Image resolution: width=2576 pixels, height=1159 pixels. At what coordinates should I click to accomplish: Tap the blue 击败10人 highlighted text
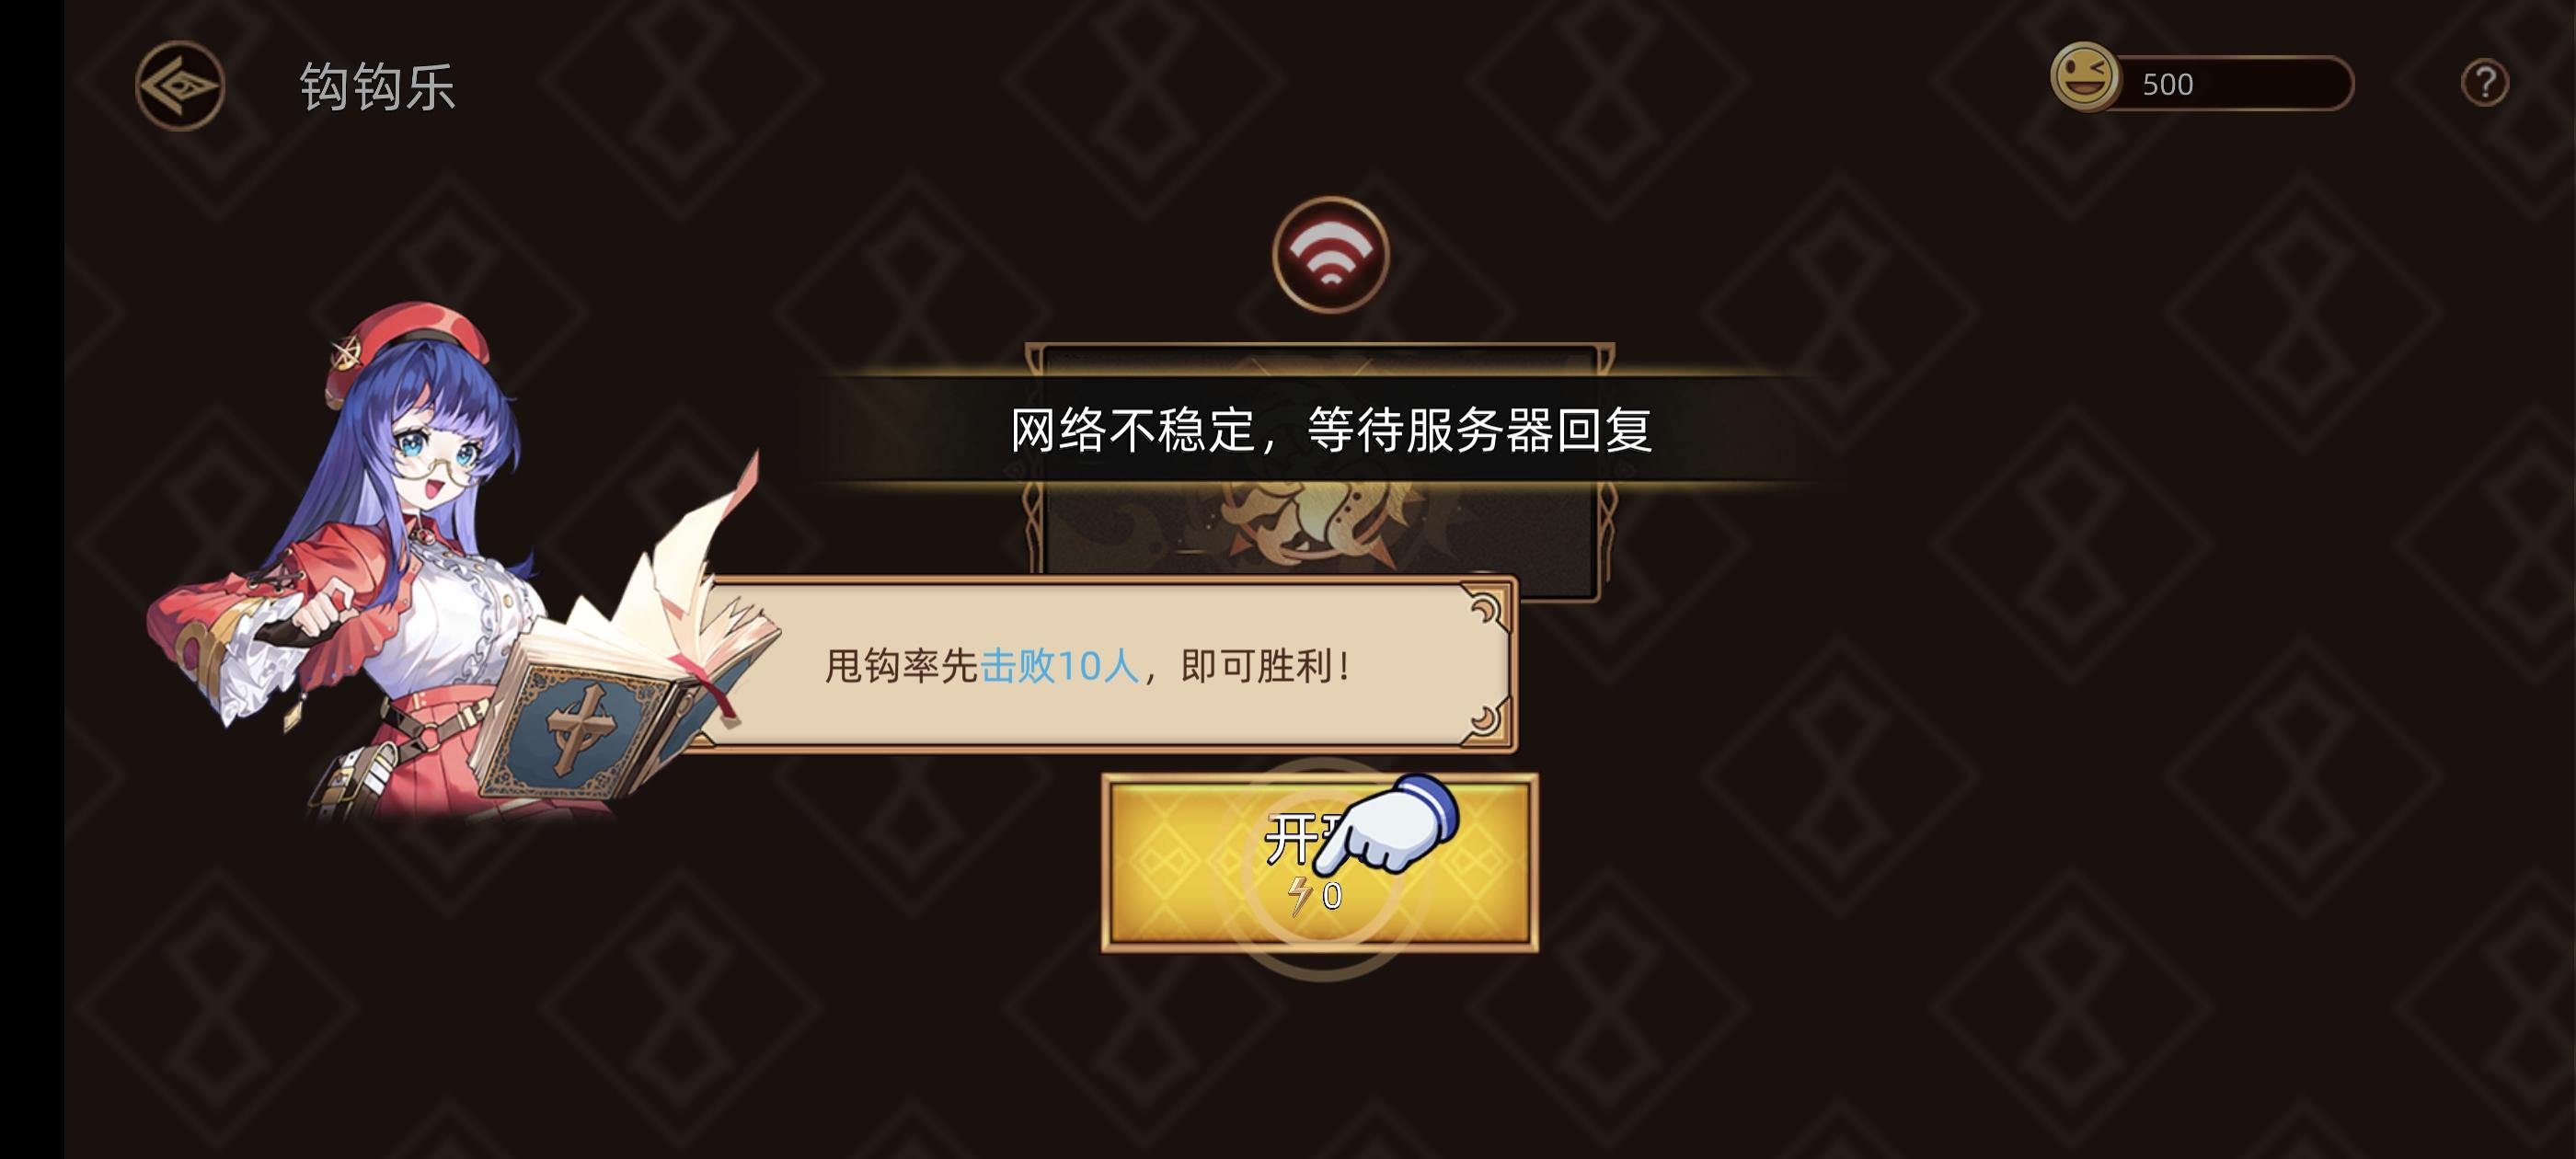coord(1060,666)
